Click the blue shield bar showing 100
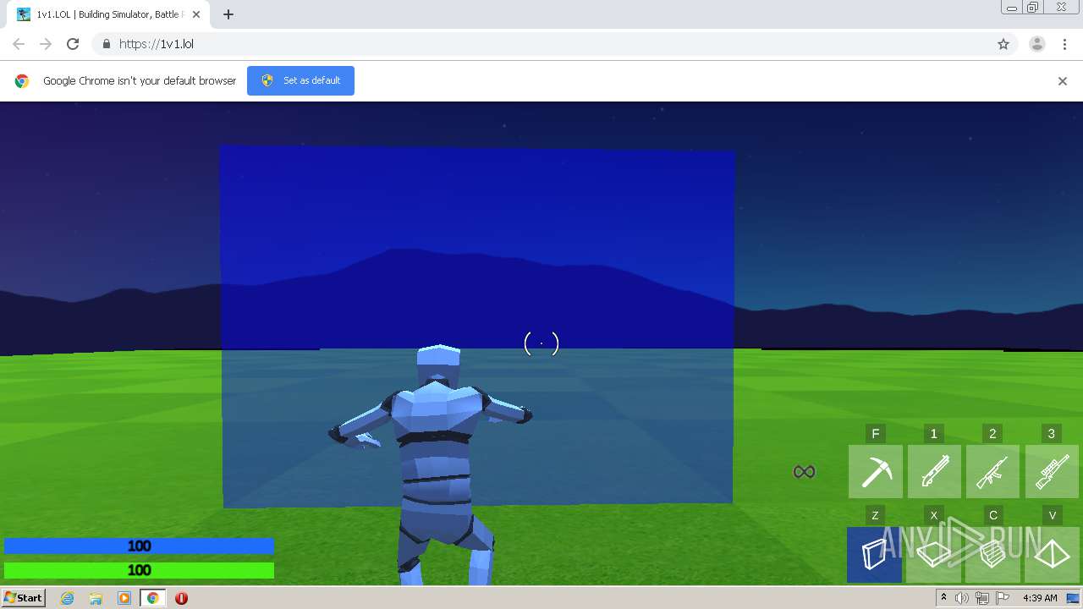This screenshot has height=609, width=1083. [139, 546]
